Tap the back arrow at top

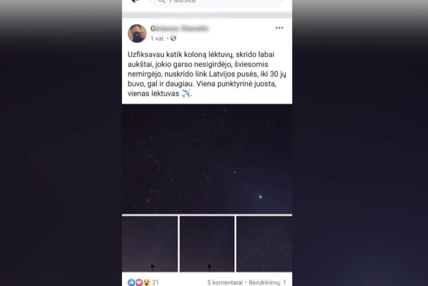[x=135, y=1]
